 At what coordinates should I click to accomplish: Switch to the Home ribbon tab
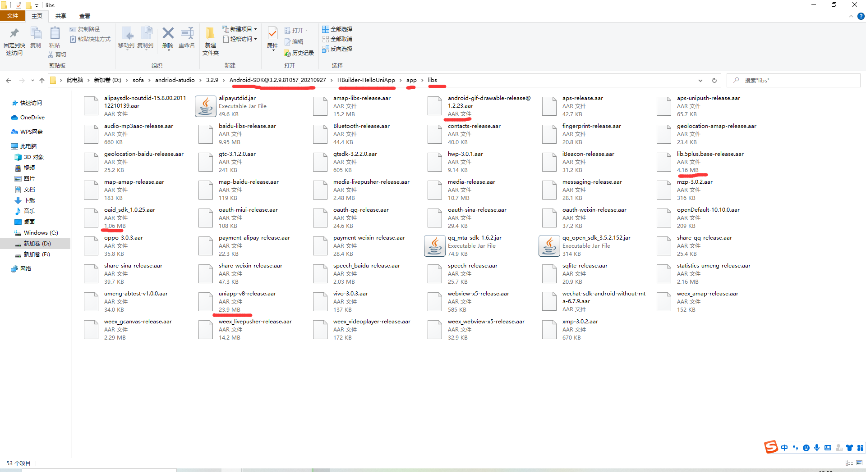click(37, 16)
